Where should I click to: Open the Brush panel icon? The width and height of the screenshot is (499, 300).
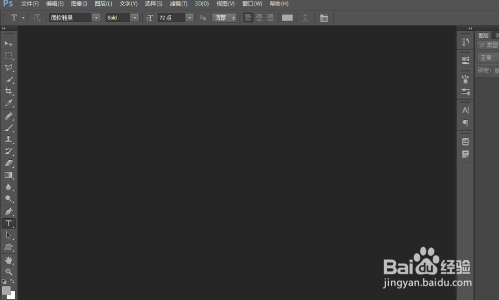(x=465, y=79)
